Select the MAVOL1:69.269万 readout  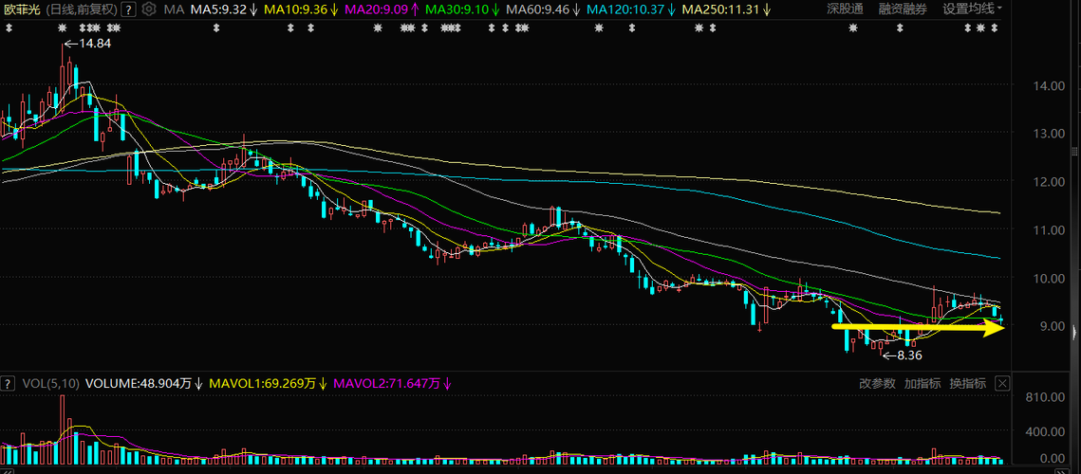pos(269,384)
